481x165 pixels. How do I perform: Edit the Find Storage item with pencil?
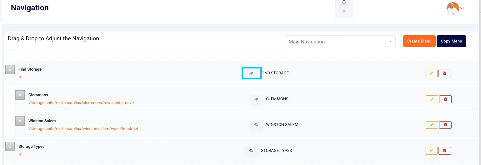(431, 73)
